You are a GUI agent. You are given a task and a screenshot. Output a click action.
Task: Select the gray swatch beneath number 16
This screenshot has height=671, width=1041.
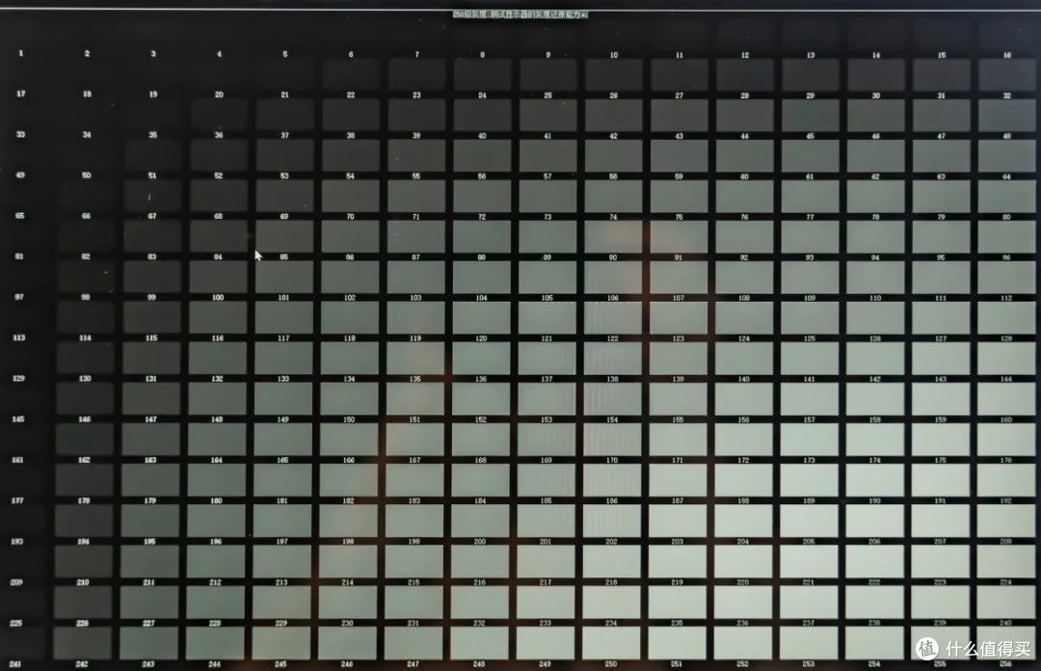(x=1006, y=75)
